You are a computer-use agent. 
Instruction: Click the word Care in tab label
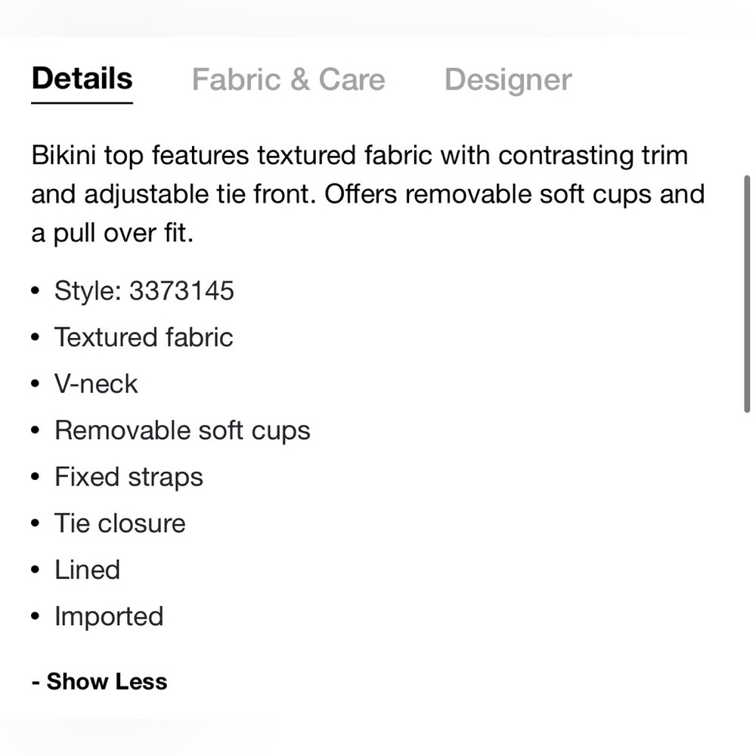pos(352,79)
